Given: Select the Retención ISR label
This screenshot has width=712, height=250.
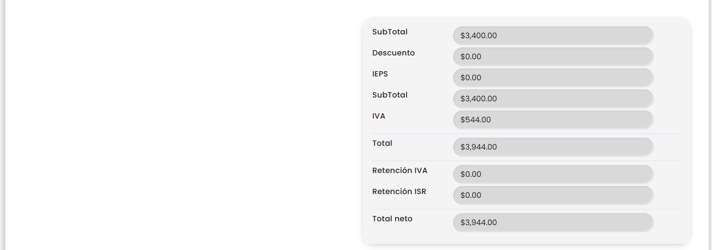Looking at the screenshot, I should pos(399,192).
